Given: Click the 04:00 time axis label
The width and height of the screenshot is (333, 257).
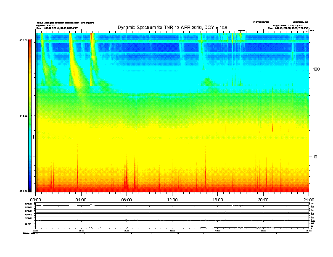Looking at the screenshot, I should [x=81, y=200].
